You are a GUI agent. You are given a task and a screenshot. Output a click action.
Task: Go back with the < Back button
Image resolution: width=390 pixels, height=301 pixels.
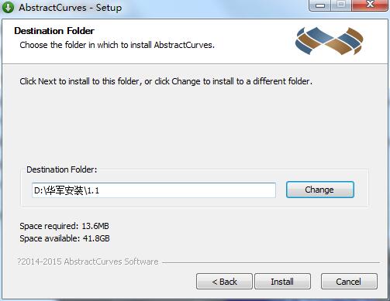tap(224, 282)
